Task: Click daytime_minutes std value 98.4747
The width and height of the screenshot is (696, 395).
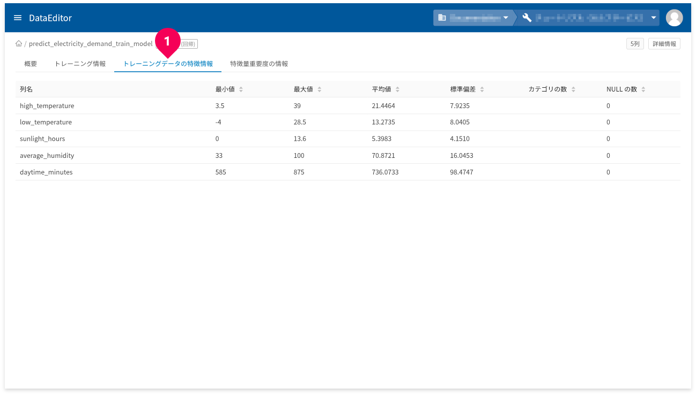Action: point(462,172)
